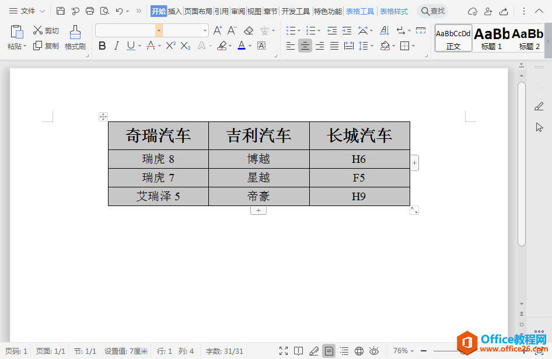Activate the Format Painter (格式刷) brush
Viewport: 552px width, 359px height.
pos(75,37)
